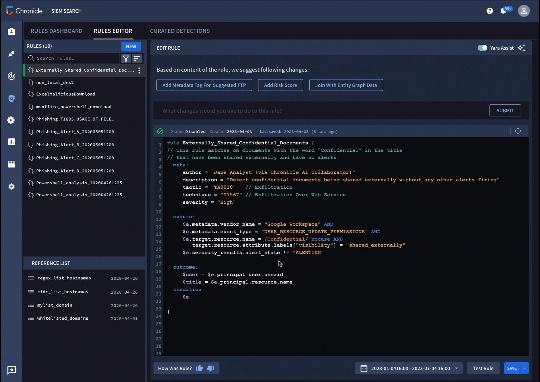Click the NEW rule button
The height and width of the screenshot is (382, 540).
[x=131, y=46]
